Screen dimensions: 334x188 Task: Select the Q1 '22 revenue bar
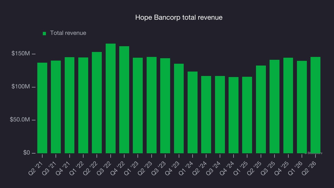[83, 105]
